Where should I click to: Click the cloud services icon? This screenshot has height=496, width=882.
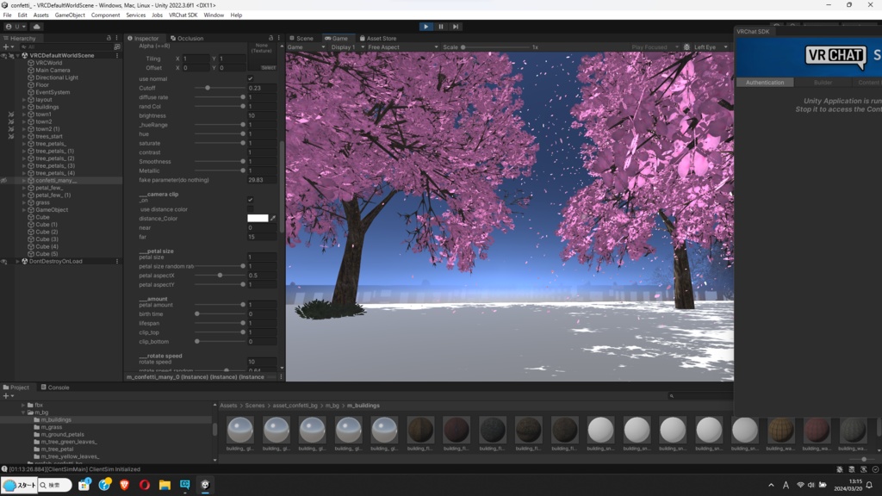pyautogui.click(x=36, y=27)
